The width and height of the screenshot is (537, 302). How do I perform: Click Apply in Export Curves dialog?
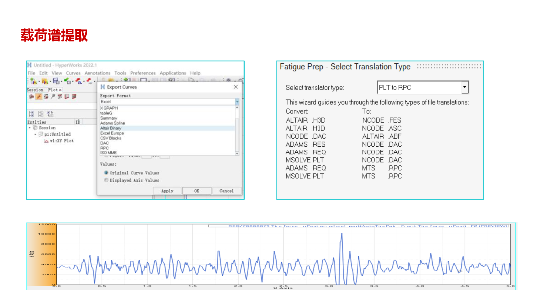(x=167, y=191)
